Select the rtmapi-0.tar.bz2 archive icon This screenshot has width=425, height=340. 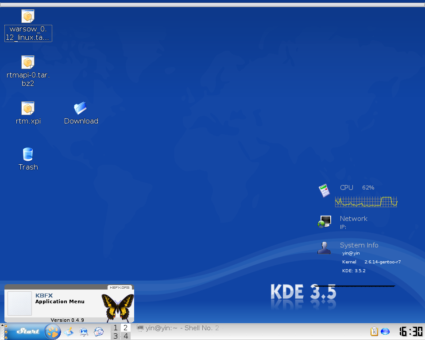(28, 62)
